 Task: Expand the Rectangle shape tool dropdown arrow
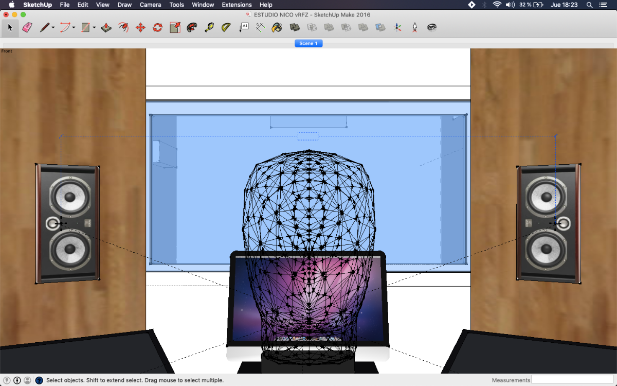[x=94, y=28]
